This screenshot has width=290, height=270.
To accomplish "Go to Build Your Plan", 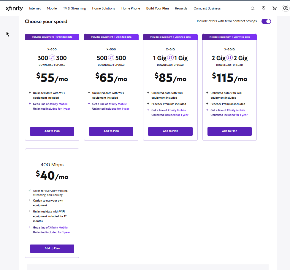I will [x=158, y=8].
